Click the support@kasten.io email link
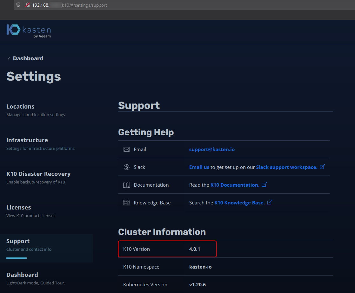355x293 pixels. pos(212,150)
